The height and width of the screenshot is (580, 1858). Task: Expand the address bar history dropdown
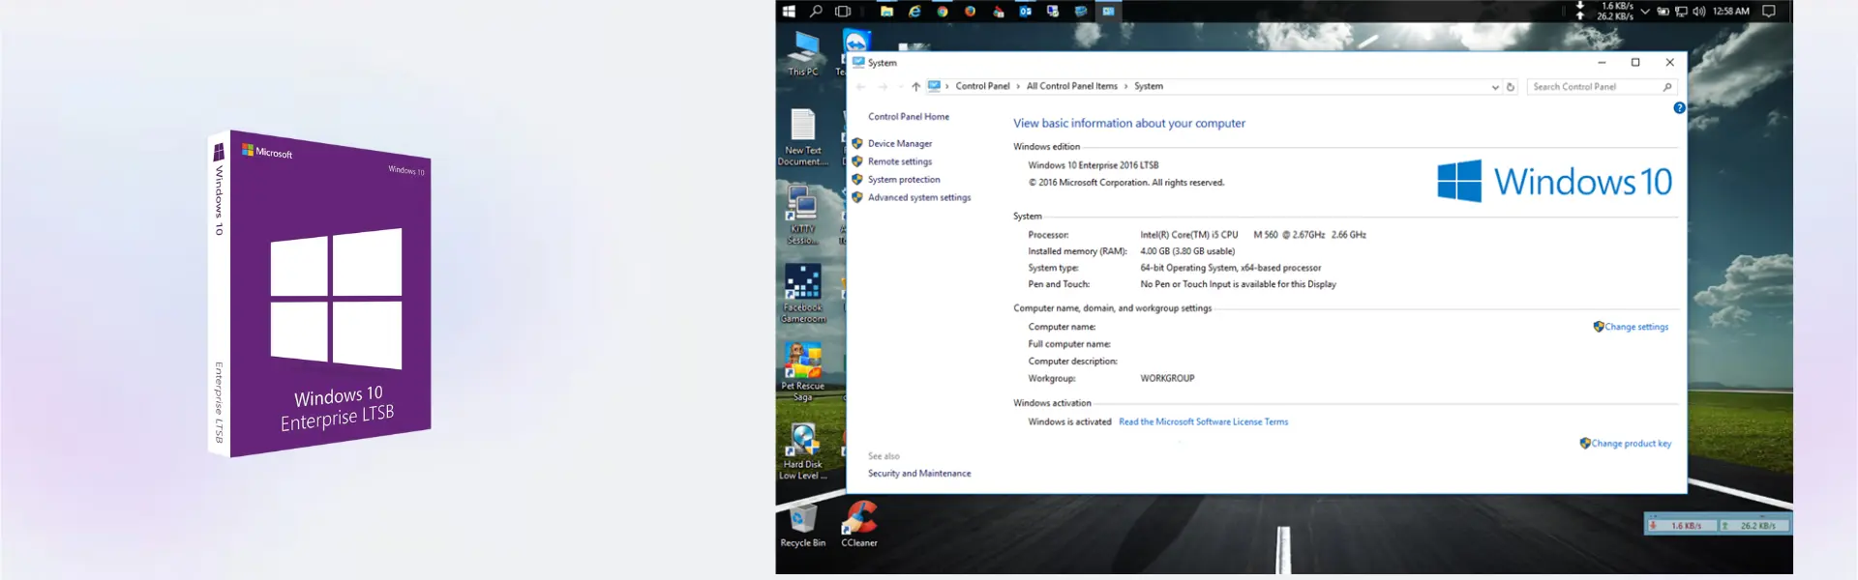coord(1495,87)
